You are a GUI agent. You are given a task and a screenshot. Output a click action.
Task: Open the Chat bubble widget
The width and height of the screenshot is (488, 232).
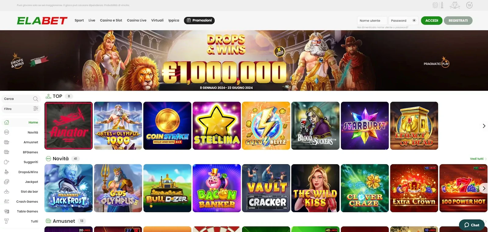pyautogui.click(x=472, y=225)
